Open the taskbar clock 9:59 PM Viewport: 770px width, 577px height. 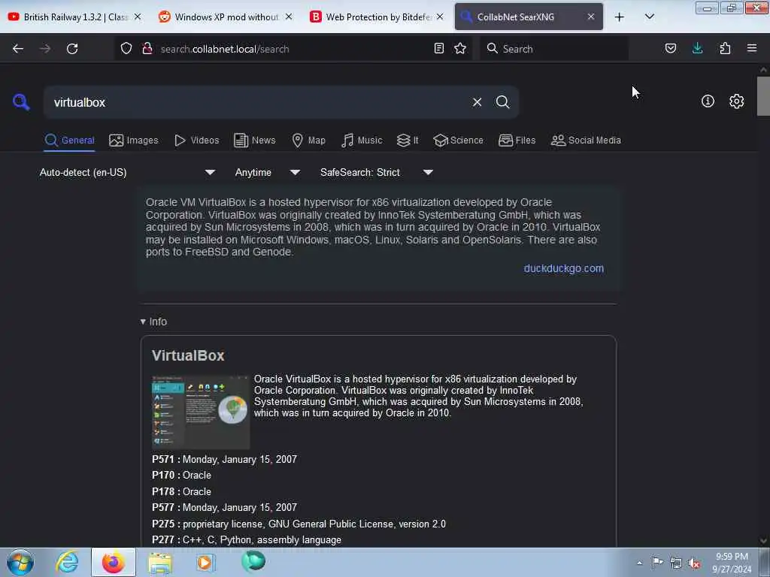click(732, 563)
